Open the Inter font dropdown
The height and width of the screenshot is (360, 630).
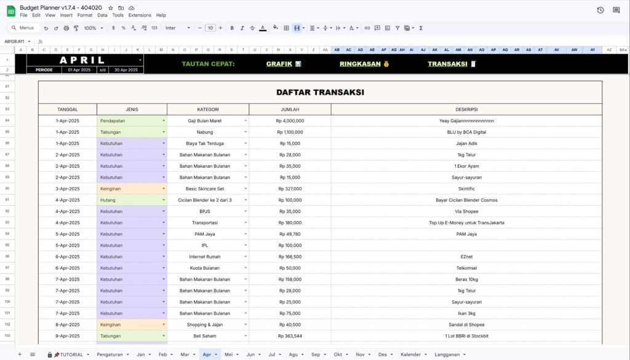pos(178,28)
